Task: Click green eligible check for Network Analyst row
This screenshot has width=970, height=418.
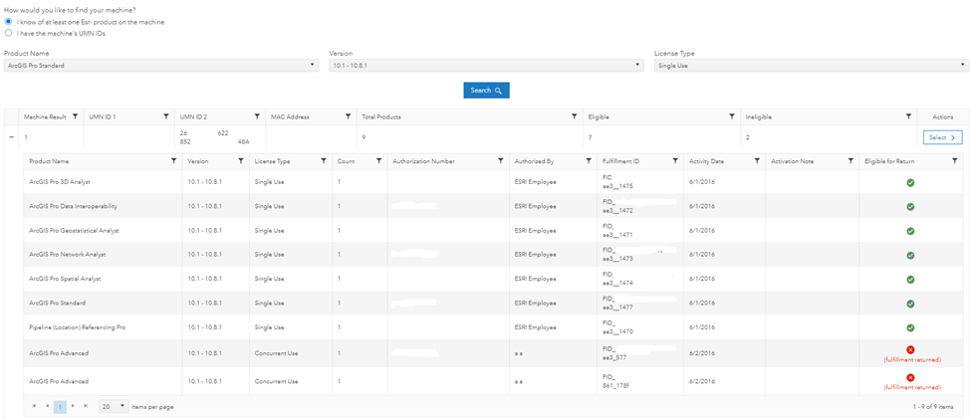Action: tap(910, 255)
